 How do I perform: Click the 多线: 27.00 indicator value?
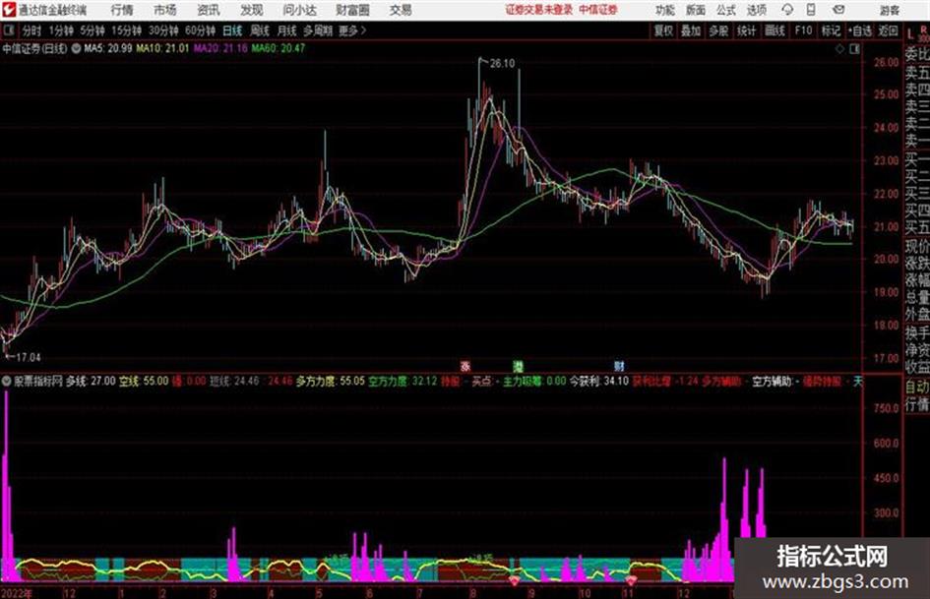[91, 381]
